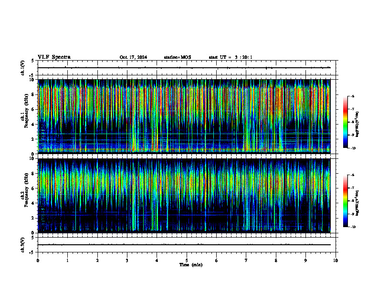This screenshot has width=378, height=292.
Task: Click the "-6" label on ch.1 color bar
Action: 352,96
